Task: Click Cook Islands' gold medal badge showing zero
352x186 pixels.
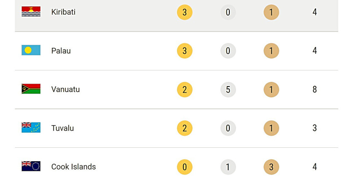Action: click(x=185, y=167)
